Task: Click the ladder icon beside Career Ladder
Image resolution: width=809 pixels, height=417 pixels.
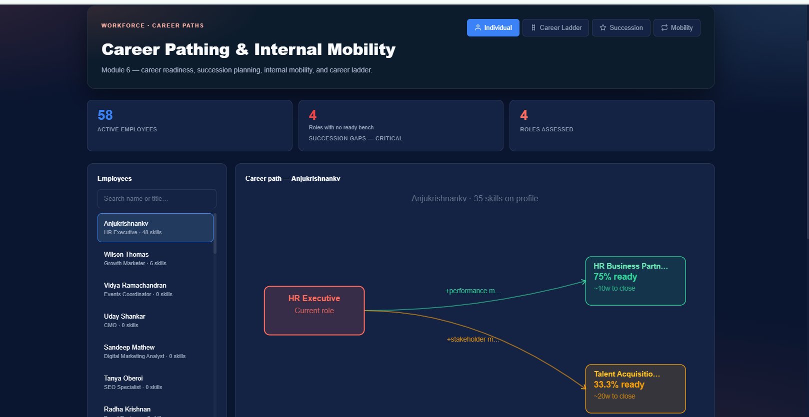Action: click(x=533, y=28)
